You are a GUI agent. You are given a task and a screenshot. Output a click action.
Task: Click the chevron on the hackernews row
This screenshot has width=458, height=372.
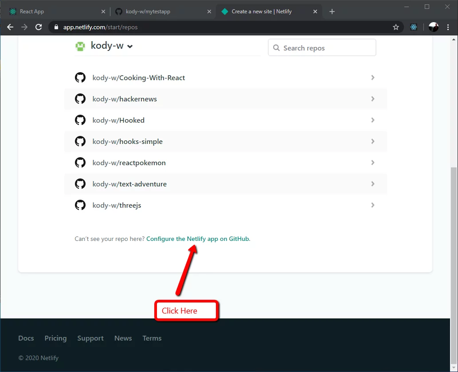373,99
